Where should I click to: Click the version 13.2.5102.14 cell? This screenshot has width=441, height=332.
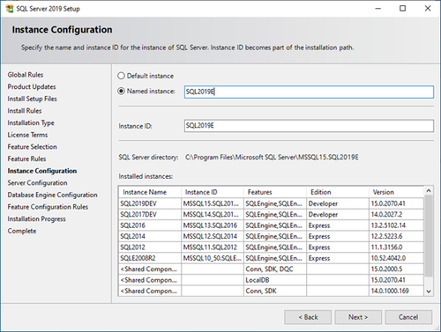(x=396, y=225)
